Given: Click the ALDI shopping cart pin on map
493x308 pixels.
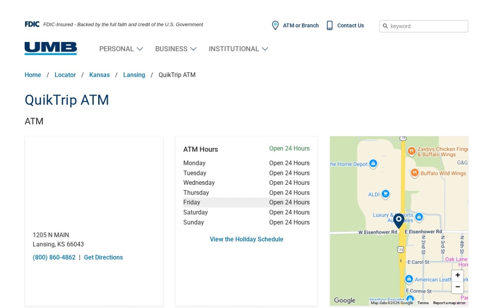Looking at the screenshot, I should (x=385, y=194).
